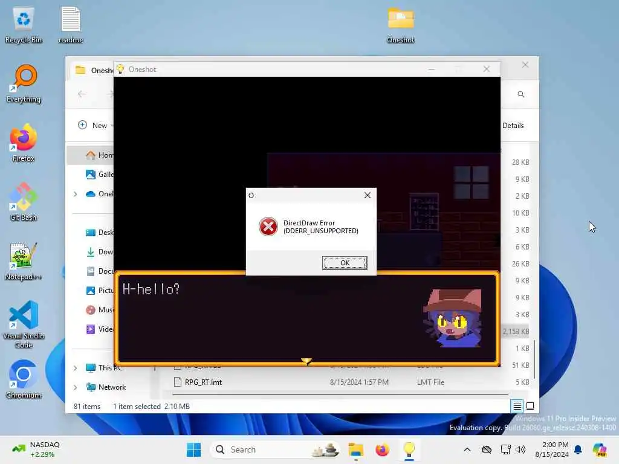Click the New button in File Explorer

click(94, 126)
